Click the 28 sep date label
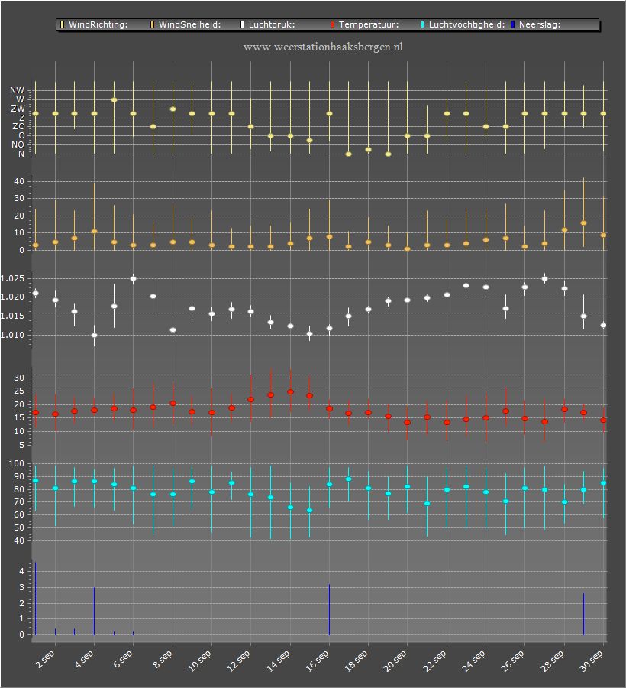Screen dimensions: 626x688 (x=552, y=660)
